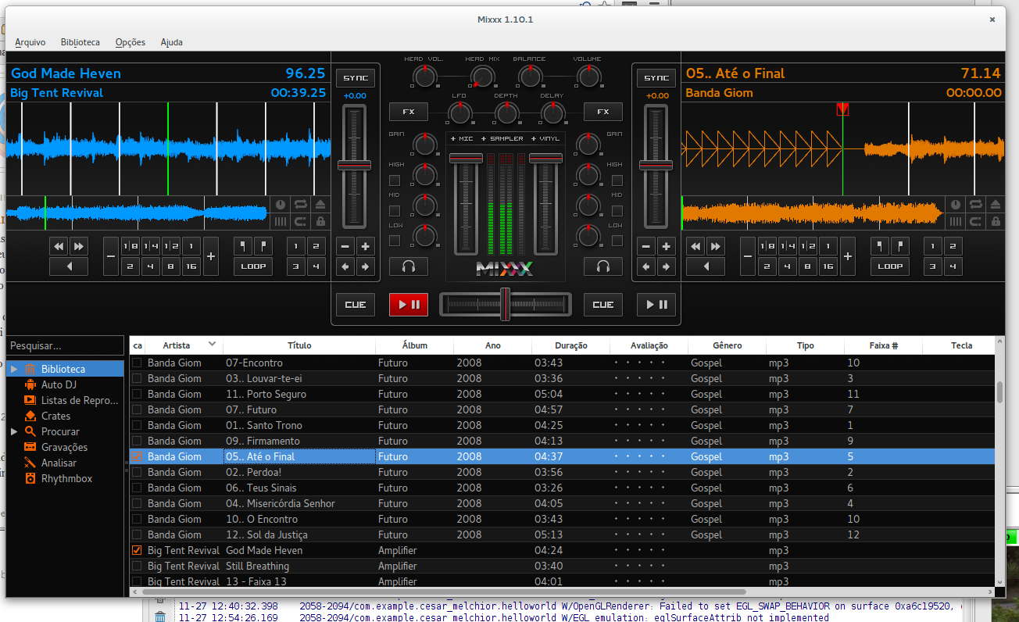Viewport: 1019px width, 622px height.
Task: Open the Opções menu
Action: [x=129, y=42]
